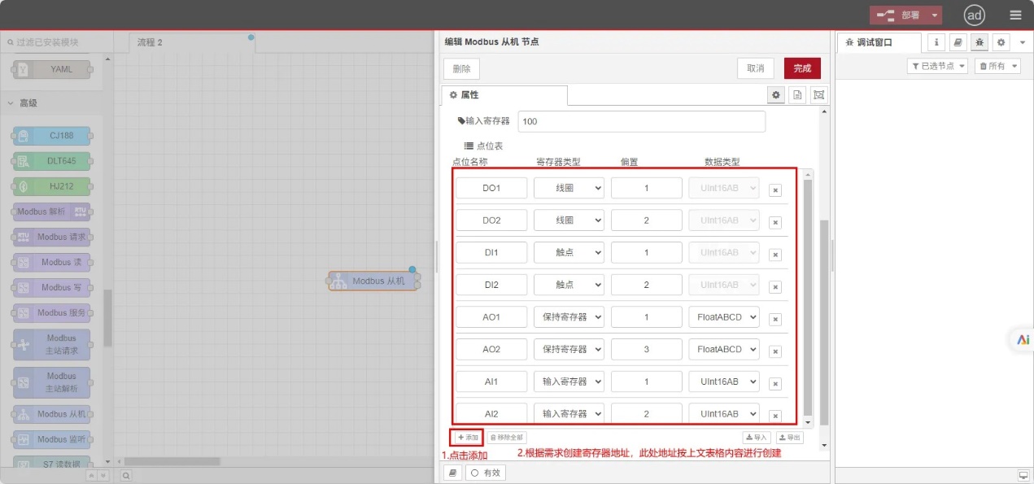Toggle debug messages with the bug icon
Image resolution: width=1034 pixels, height=484 pixels.
tap(981, 41)
